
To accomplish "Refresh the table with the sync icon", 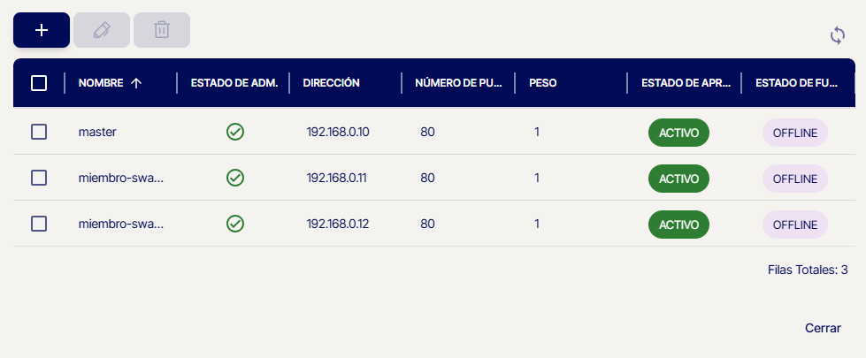I will click(838, 35).
